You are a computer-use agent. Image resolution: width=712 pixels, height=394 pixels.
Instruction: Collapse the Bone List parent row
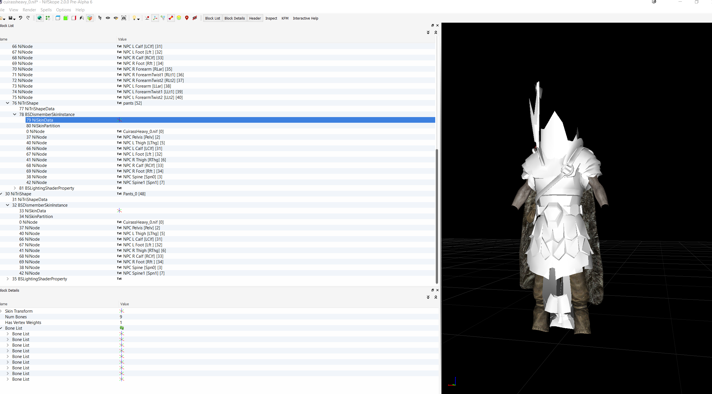click(x=1, y=328)
